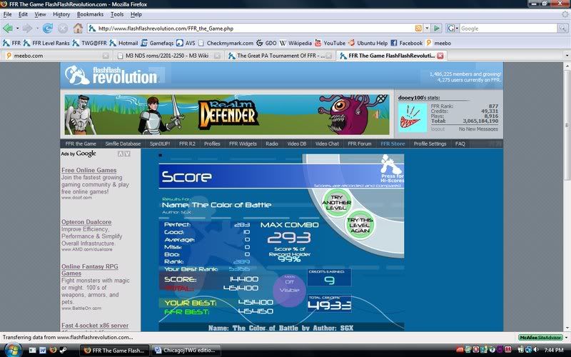Open the back/forward history dropdown arrow
This screenshot has width=571, height=357.
tap(36, 29)
